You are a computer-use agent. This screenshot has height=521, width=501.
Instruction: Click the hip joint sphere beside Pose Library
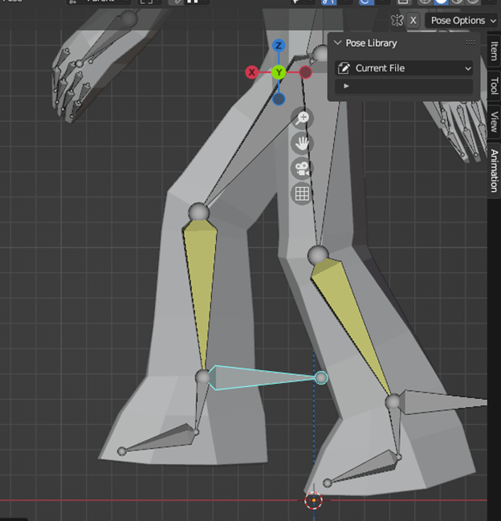321,53
